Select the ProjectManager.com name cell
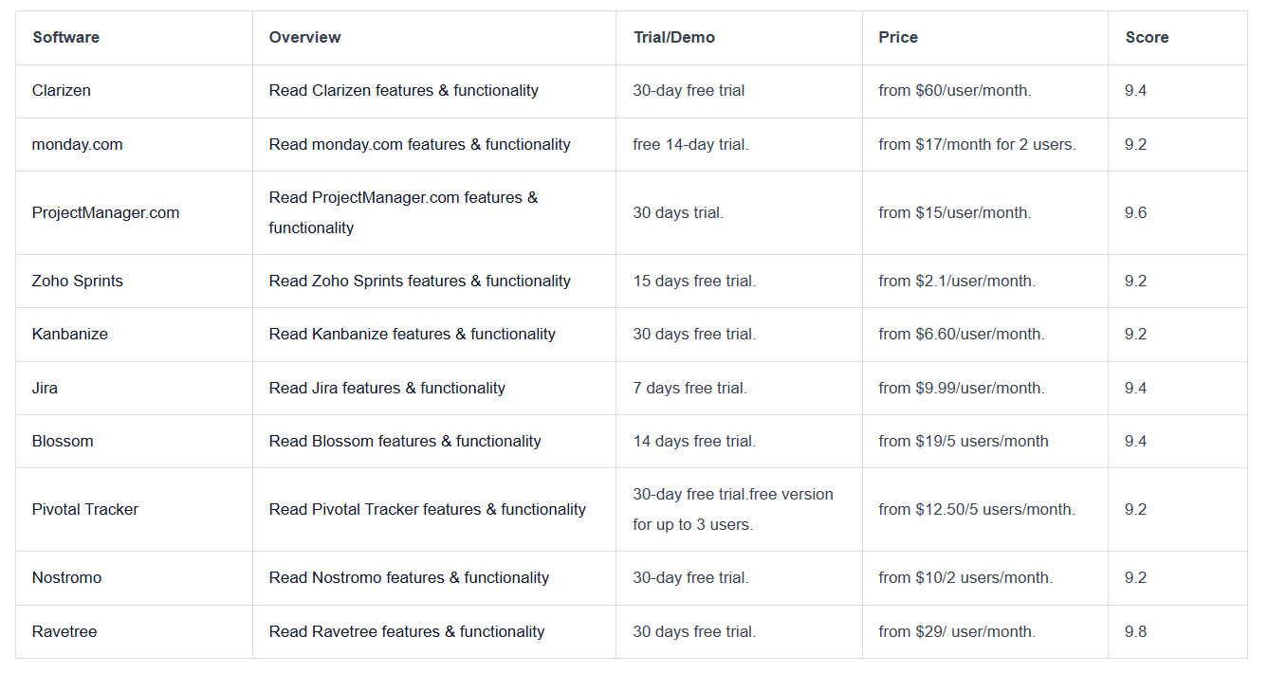 coord(134,213)
